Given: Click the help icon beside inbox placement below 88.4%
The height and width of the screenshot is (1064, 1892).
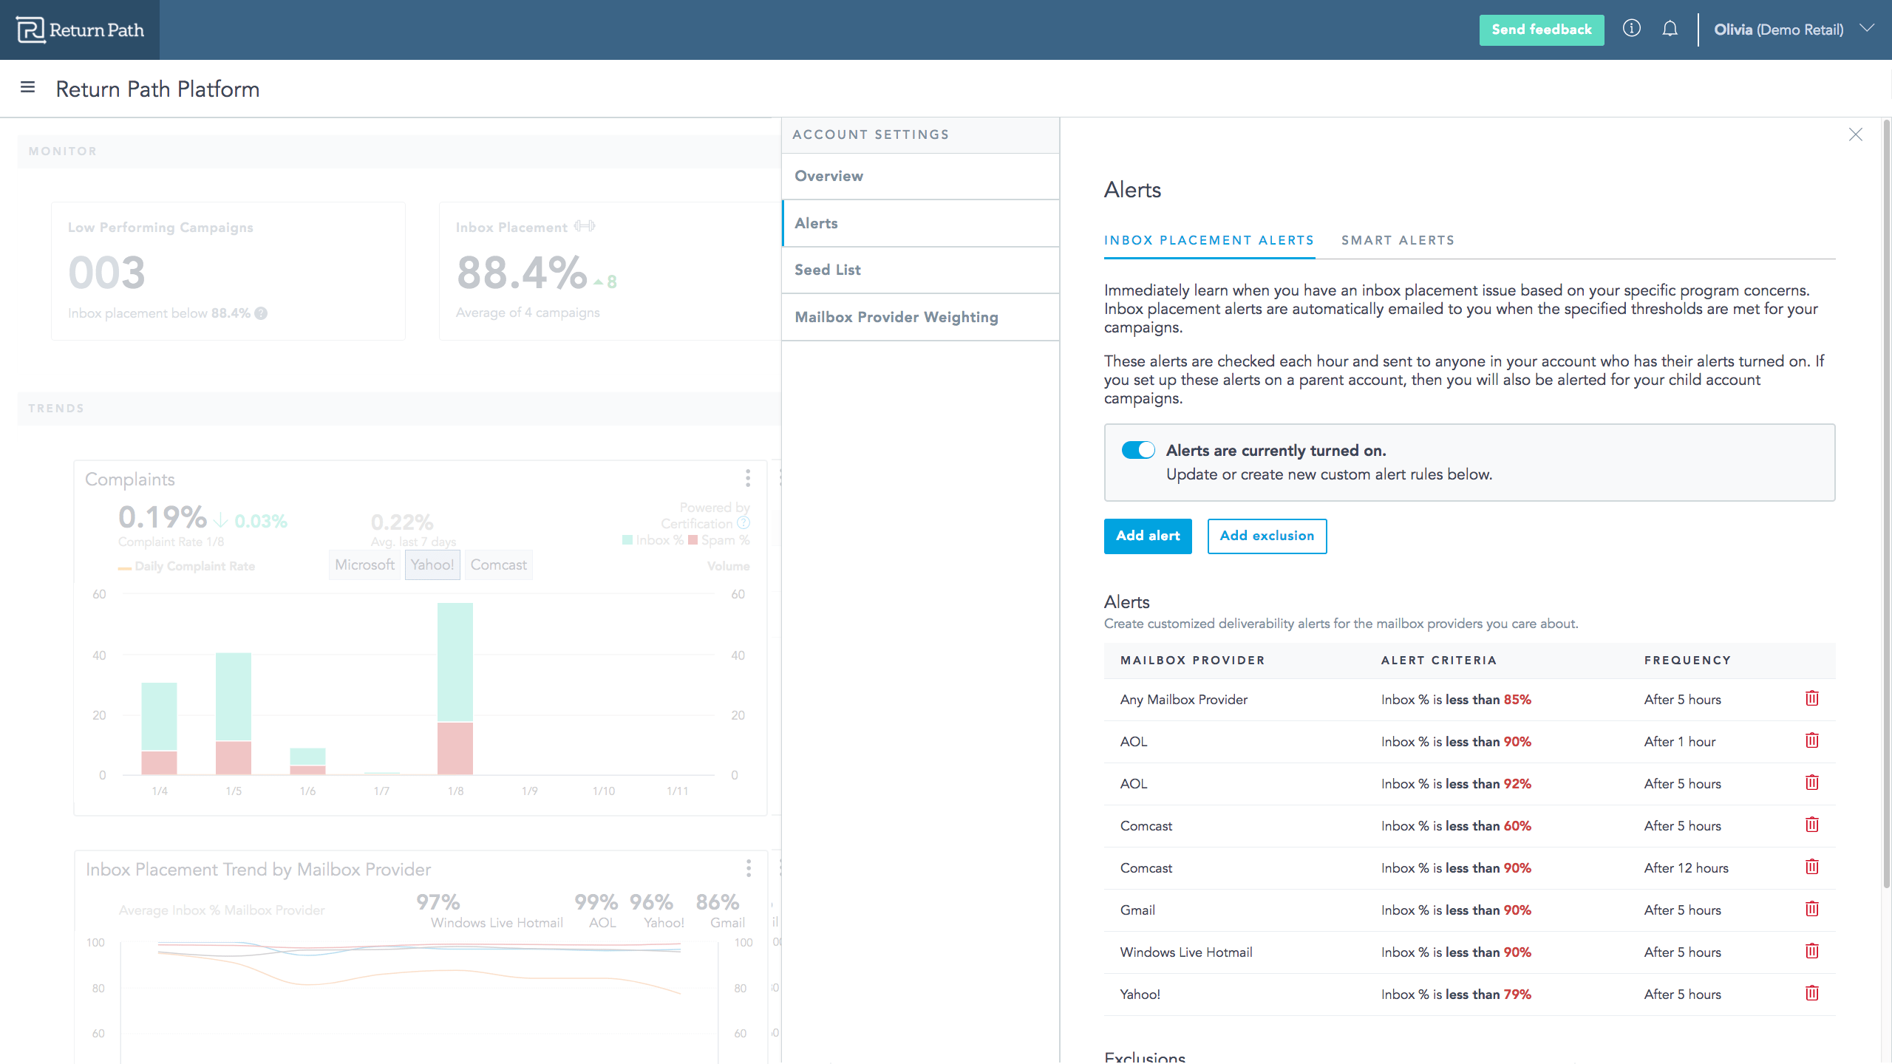Looking at the screenshot, I should click(261, 313).
